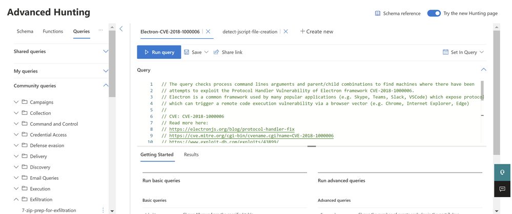Click the Share link icon
This screenshot has height=214, width=512.
click(x=216, y=52)
